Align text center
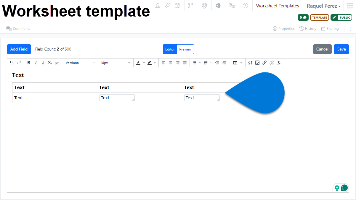The image size is (356, 200). coord(171,63)
